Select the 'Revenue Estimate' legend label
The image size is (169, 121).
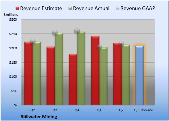pos(41,8)
